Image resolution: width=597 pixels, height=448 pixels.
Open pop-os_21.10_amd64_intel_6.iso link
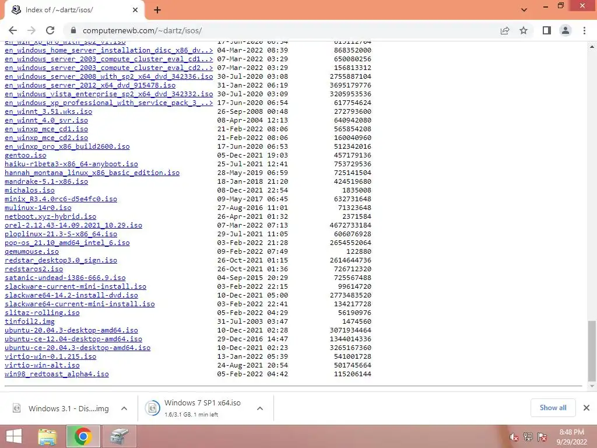point(67,243)
